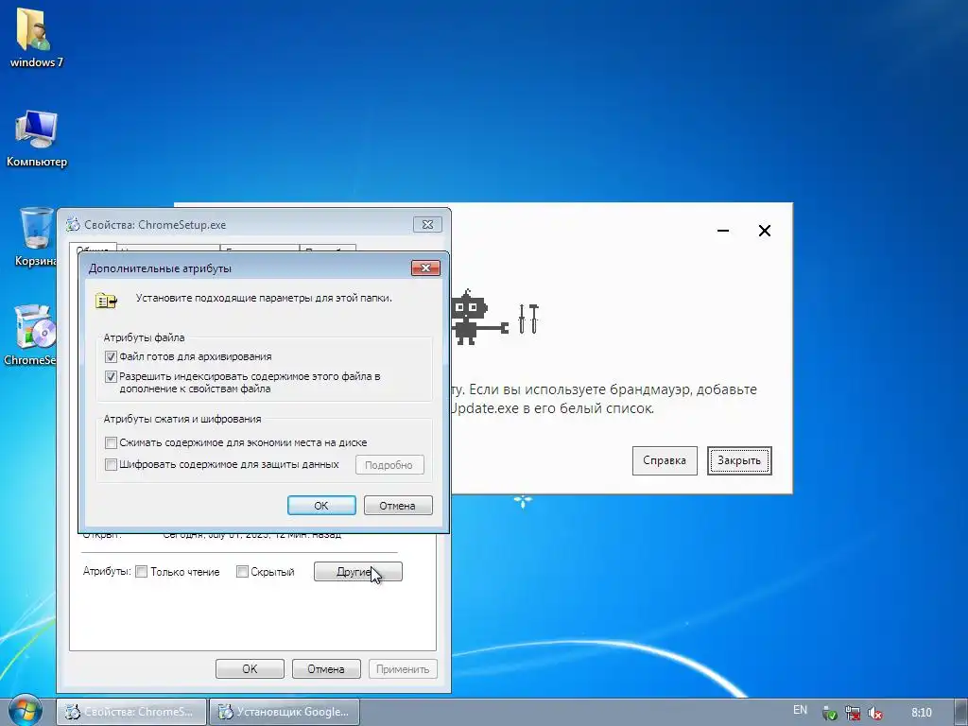The height and width of the screenshot is (726, 968).
Task: Switch to Свойства: ChromeS... taskbar button
Action: [130, 712]
